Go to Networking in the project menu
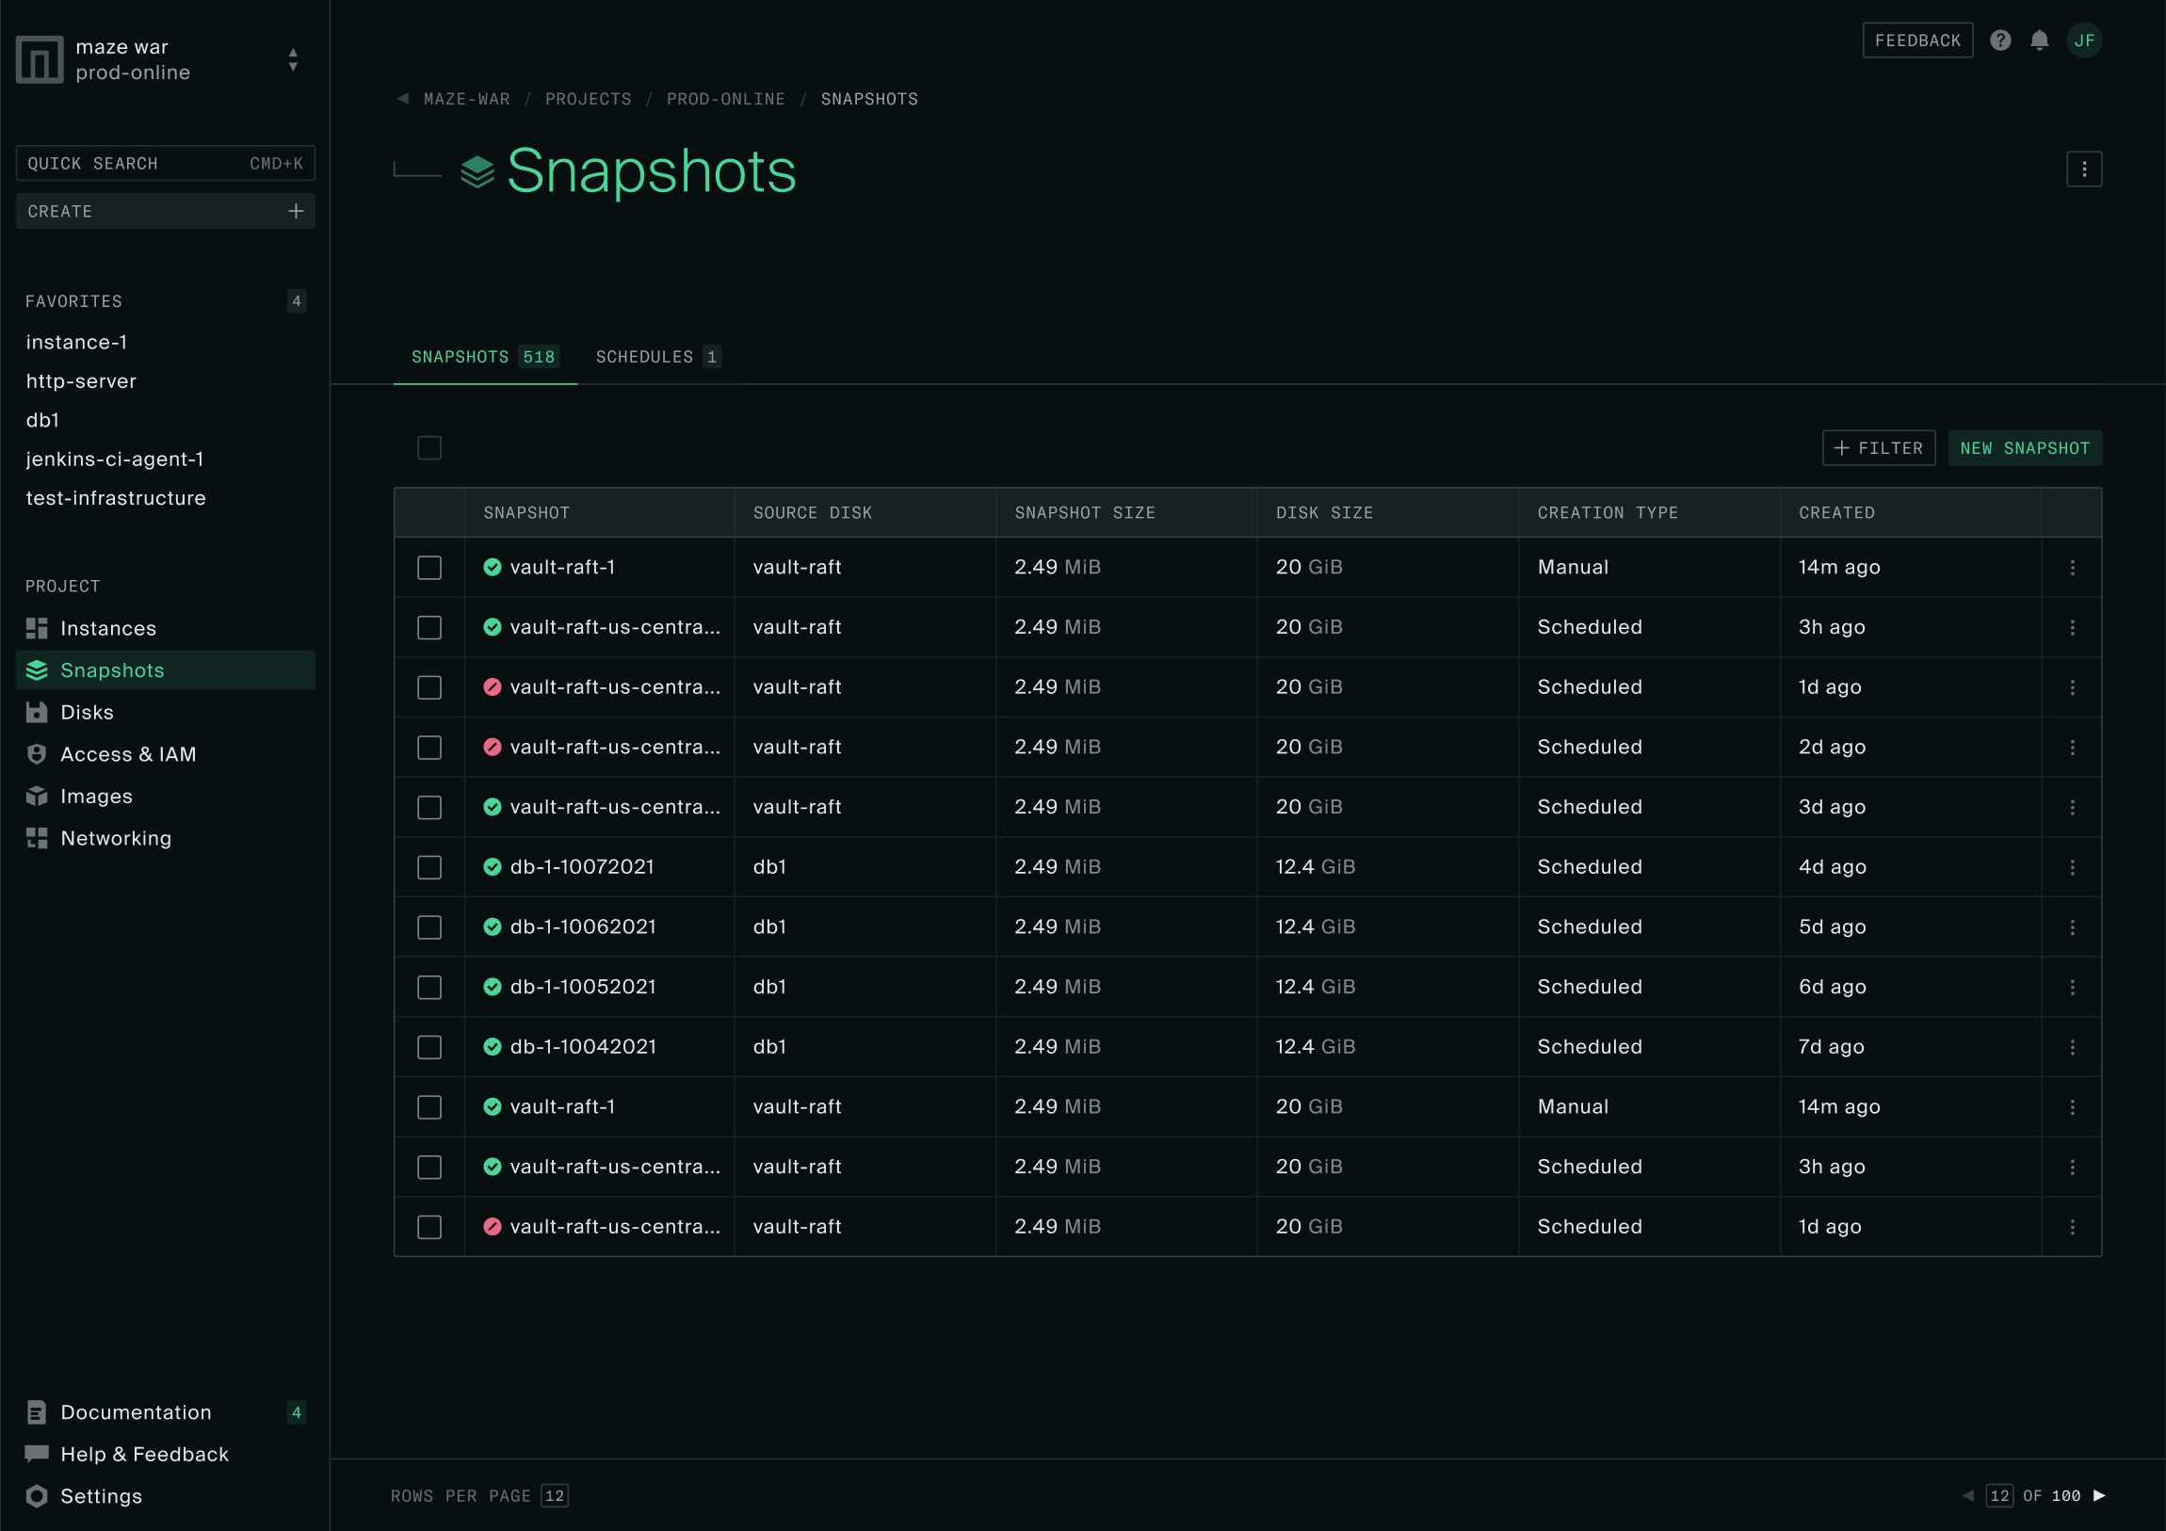The width and height of the screenshot is (2166, 1531). (115, 838)
